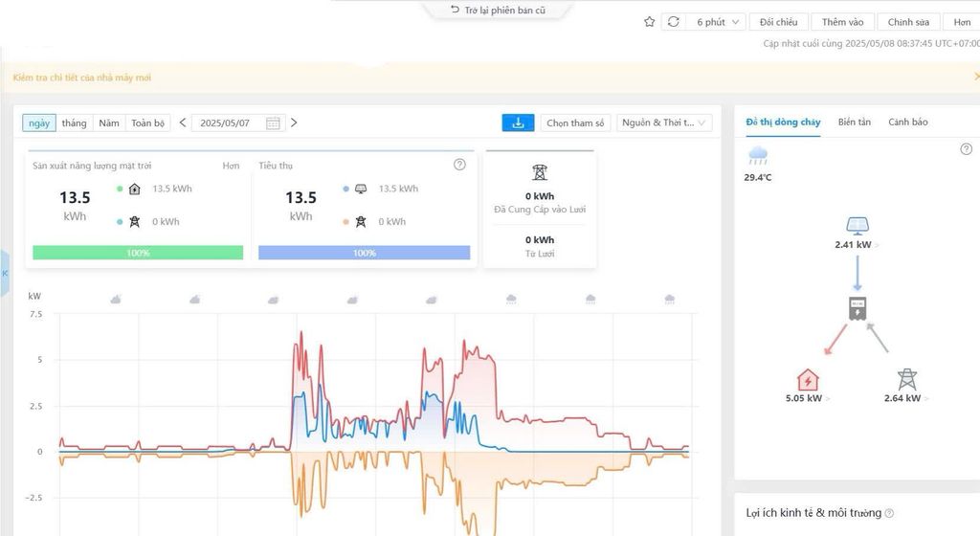
Task: Open the 'Biến tần' inverter tab
Action: [x=855, y=122]
